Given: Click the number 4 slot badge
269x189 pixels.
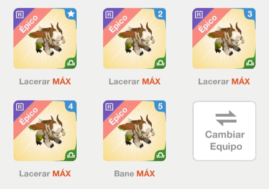Looking at the screenshot, I should (71, 106).
